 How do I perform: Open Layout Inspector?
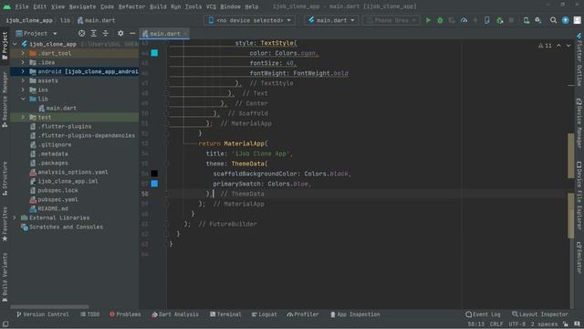pos(540,314)
